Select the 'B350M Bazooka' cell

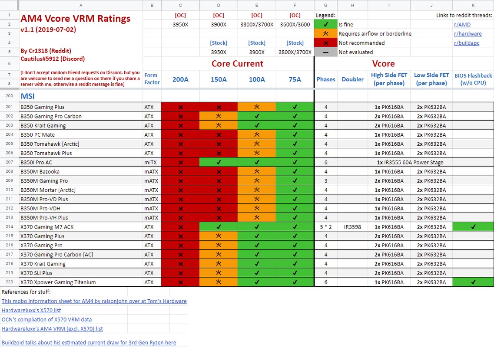(81, 171)
